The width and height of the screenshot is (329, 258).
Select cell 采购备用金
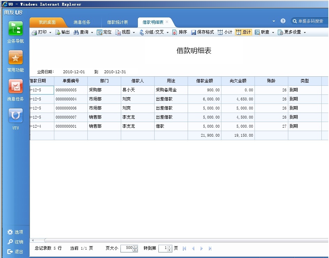(x=171, y=90)
